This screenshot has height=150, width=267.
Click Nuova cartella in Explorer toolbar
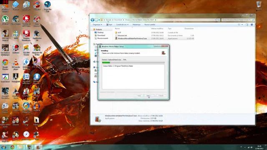click(x=150, y=25)
